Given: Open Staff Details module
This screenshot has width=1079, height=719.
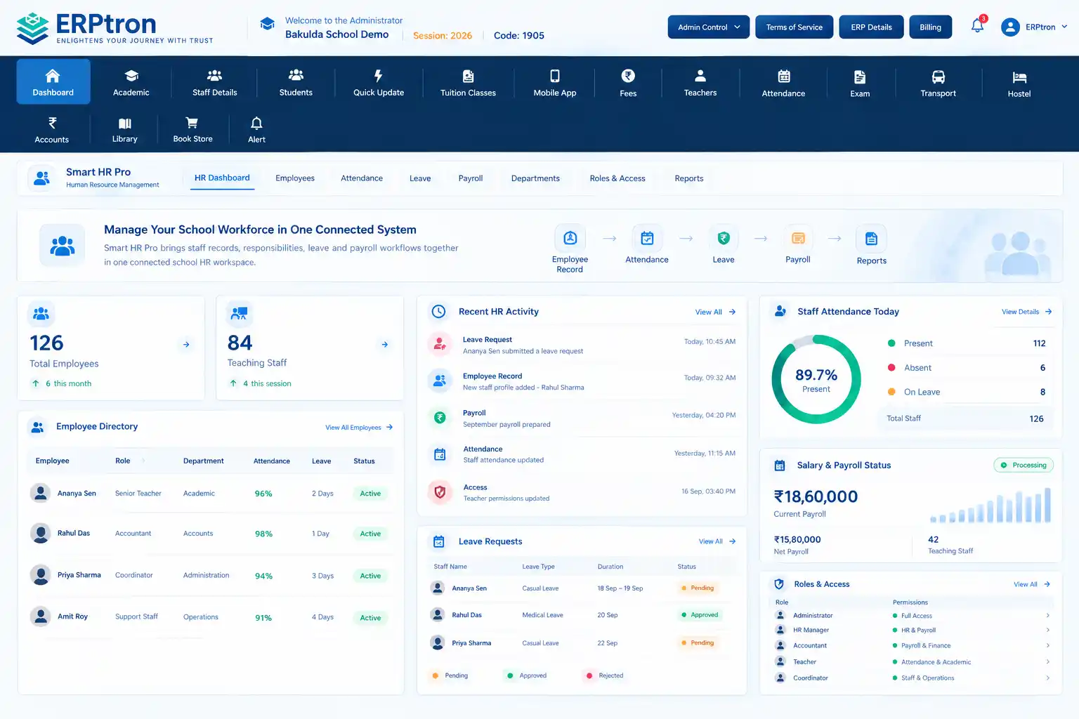Looking at the screenshot, I should [x=214, y=82].
